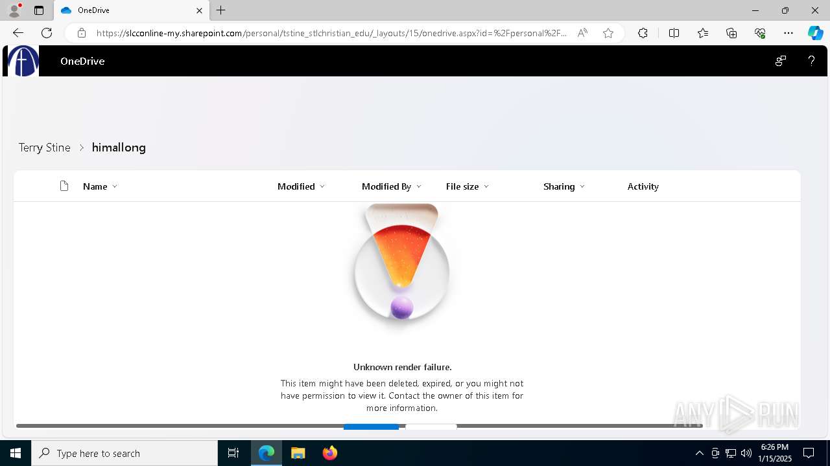Viewport: 830px width, 466px height.
Task: View site information lock icon
Action: [82, 33]
